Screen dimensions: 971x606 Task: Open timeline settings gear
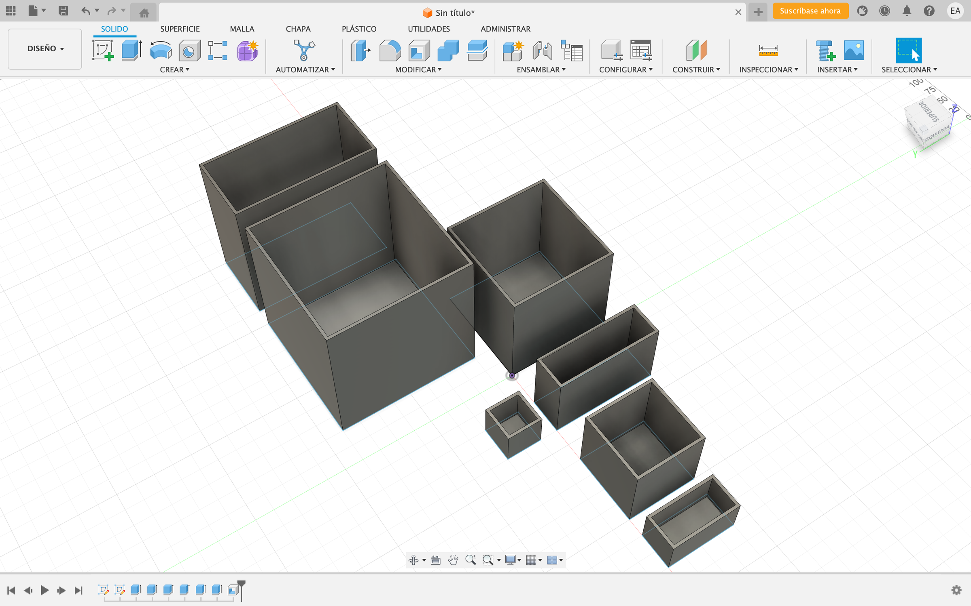tap(956, 590)
